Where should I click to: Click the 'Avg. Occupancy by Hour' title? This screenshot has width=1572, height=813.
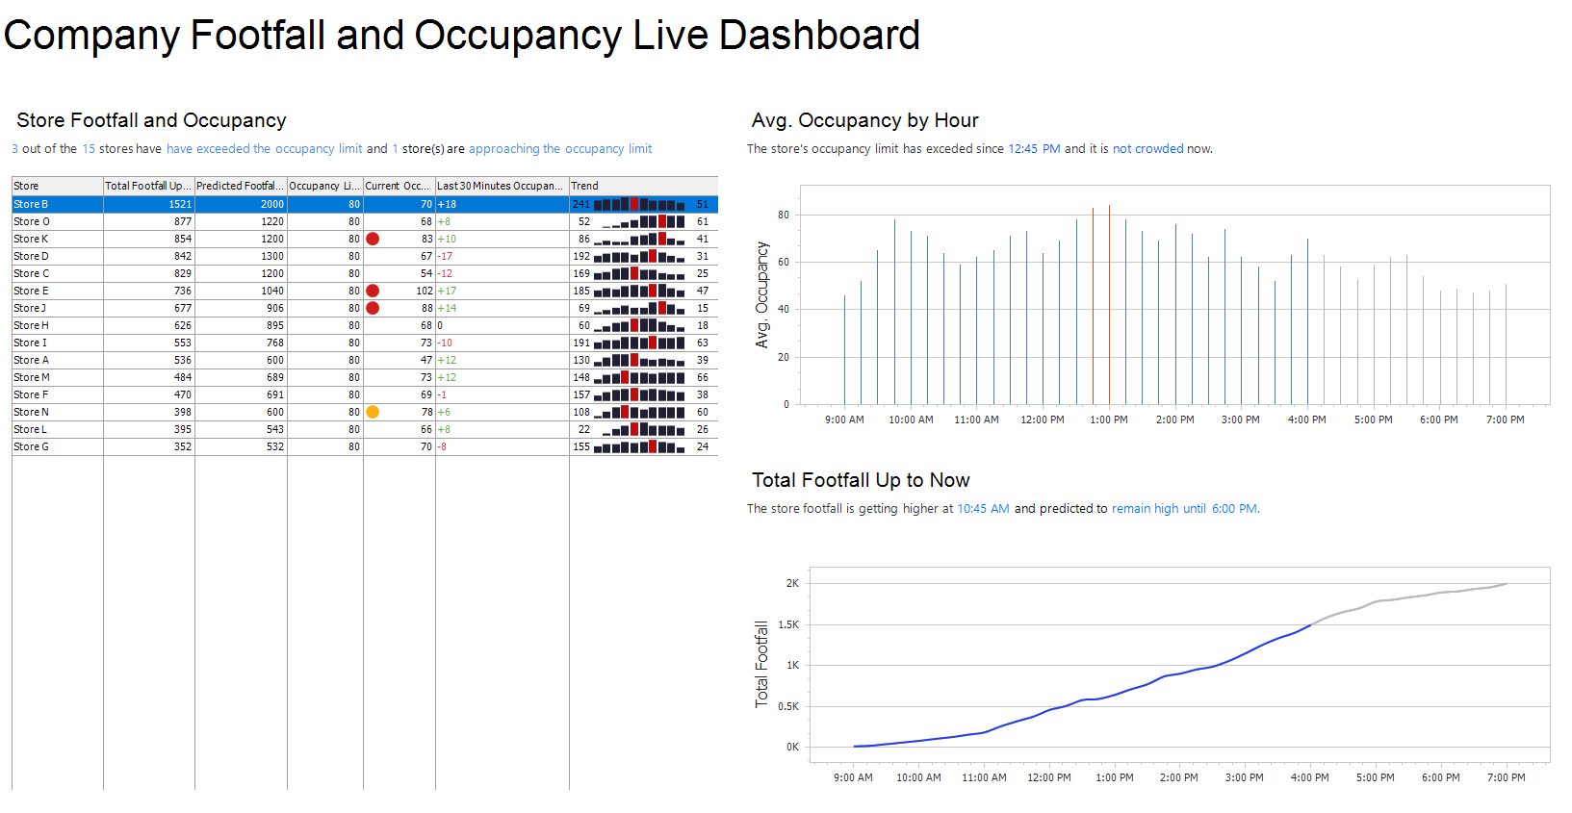[864, 120]
